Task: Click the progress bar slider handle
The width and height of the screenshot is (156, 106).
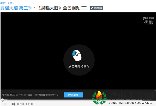Action: coord(2,100)
